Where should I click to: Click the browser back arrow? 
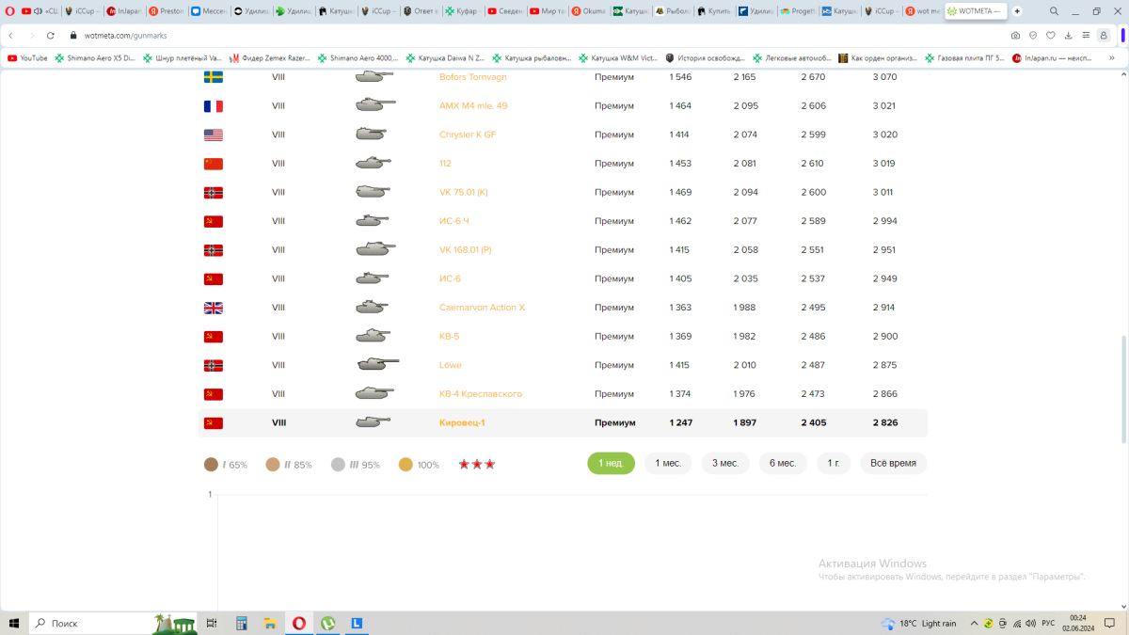(10, 35)
